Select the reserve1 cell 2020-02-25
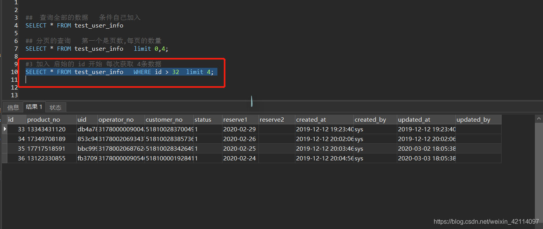 pyautogui.click(x=240, y=149)
